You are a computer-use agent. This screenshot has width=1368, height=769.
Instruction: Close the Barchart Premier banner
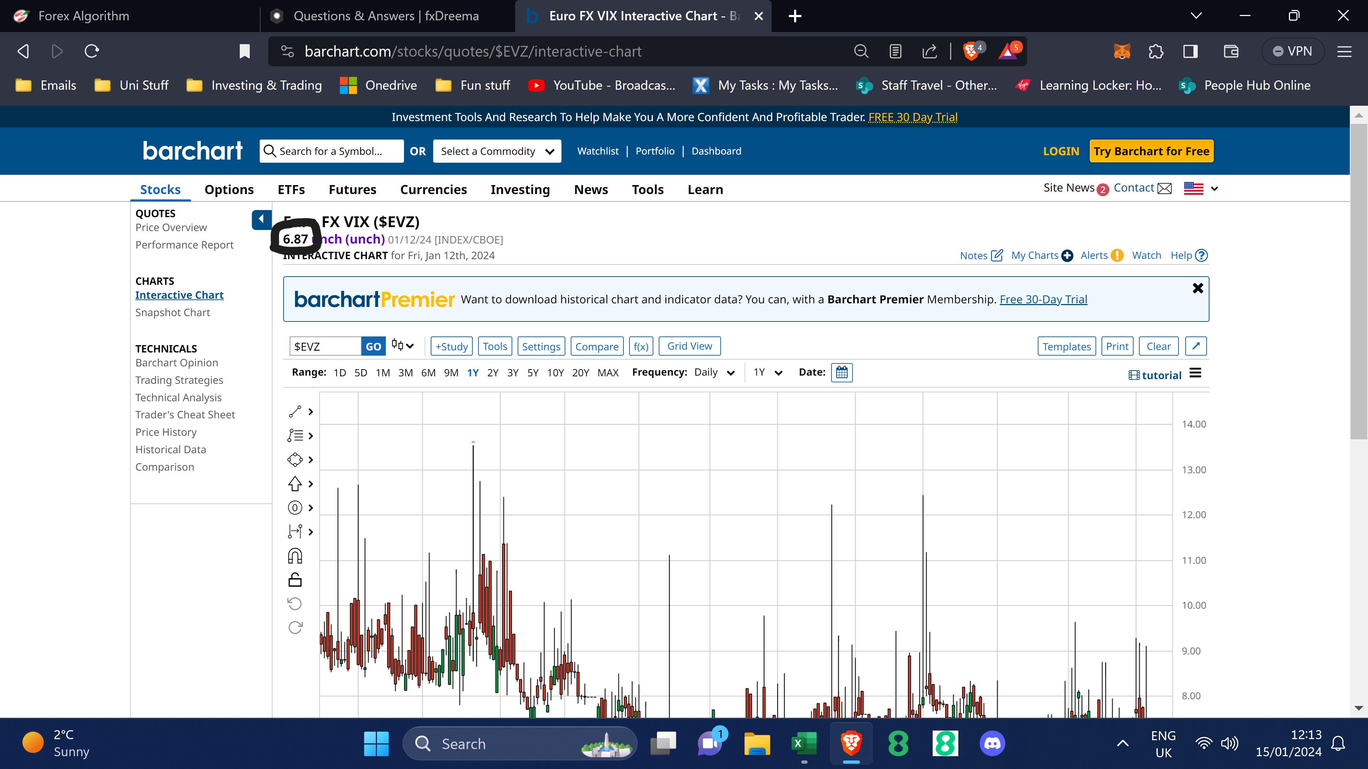click(x=1197, y=288)
